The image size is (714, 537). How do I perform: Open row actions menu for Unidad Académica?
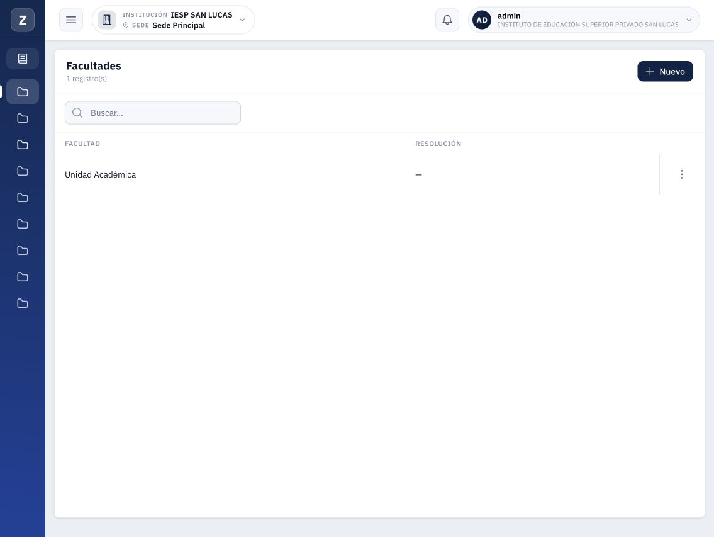(682, 174)
